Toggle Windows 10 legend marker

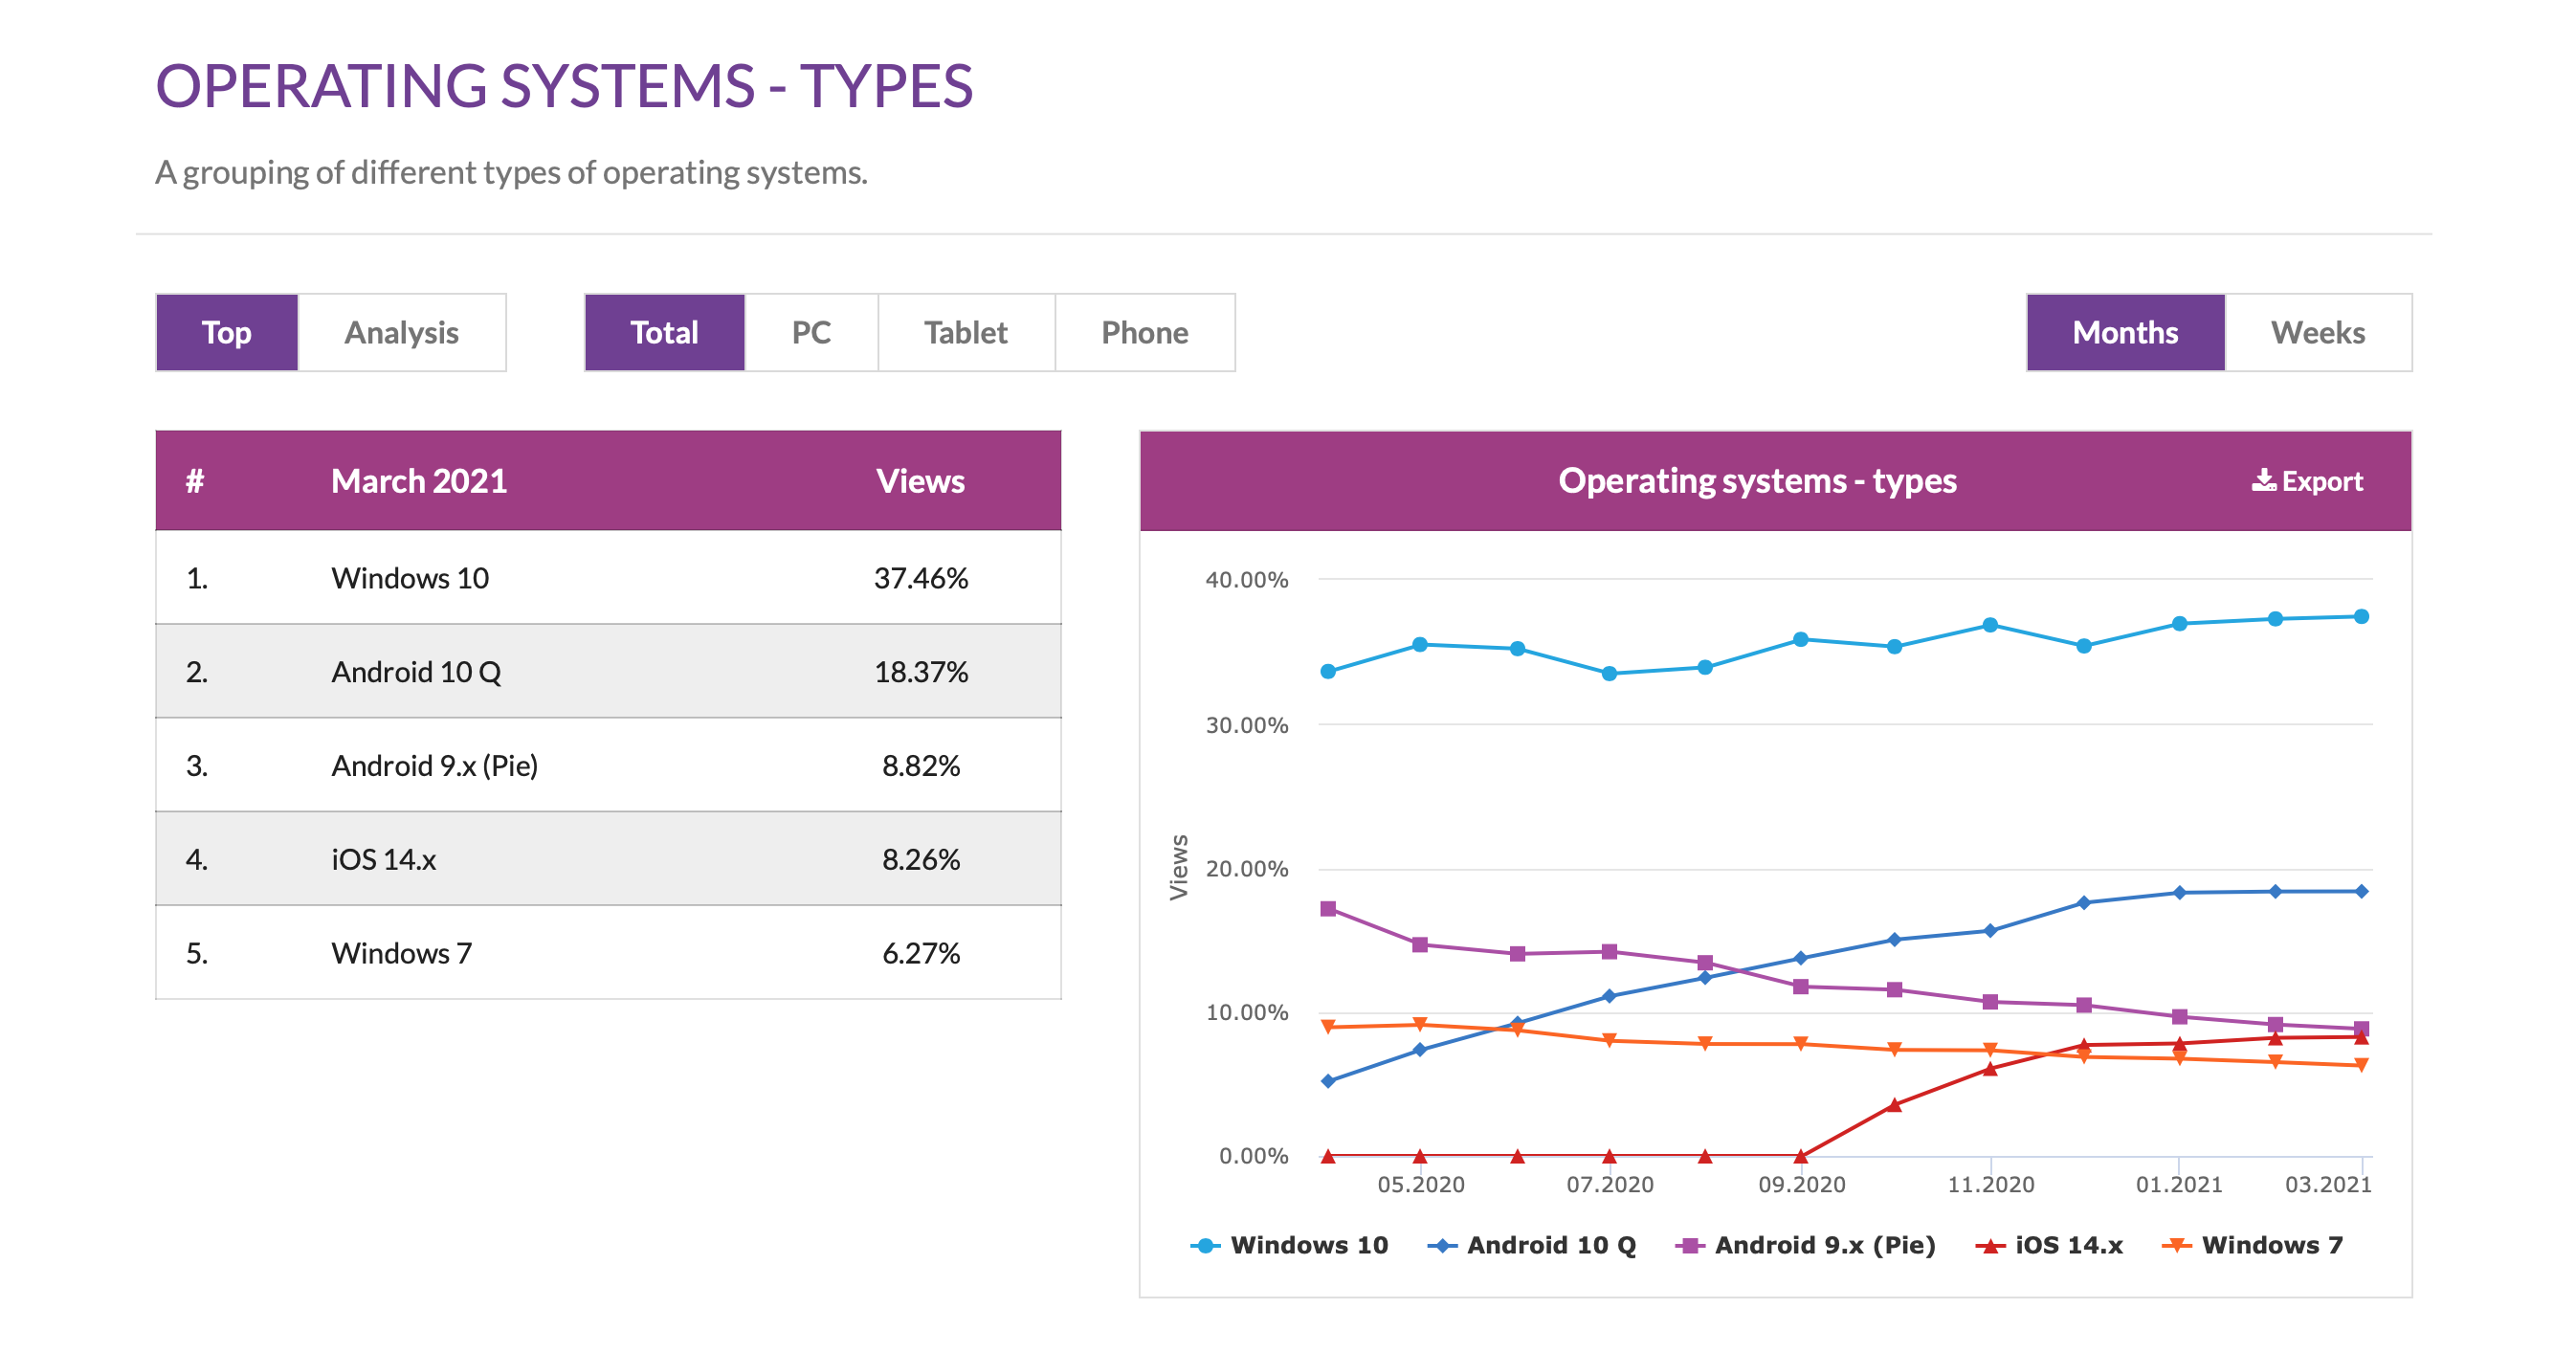(1205, 1246)
